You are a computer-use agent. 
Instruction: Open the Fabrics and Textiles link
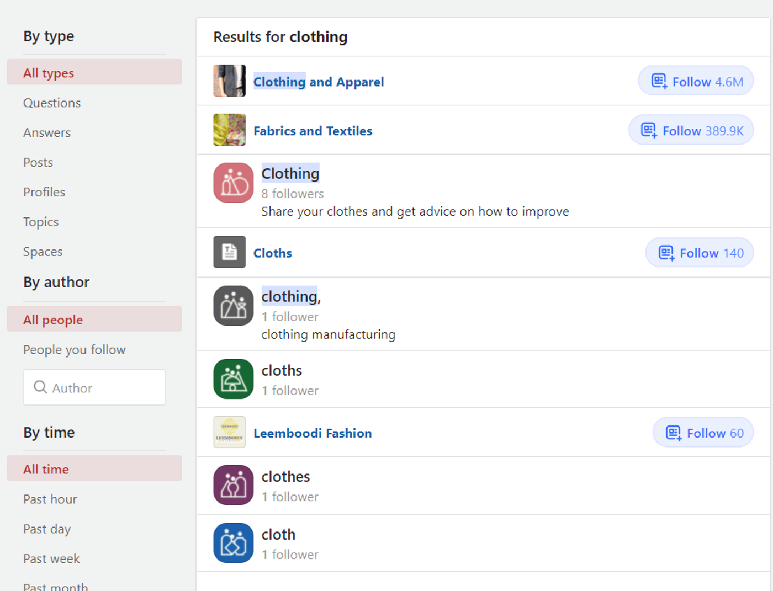click(313, 131)
